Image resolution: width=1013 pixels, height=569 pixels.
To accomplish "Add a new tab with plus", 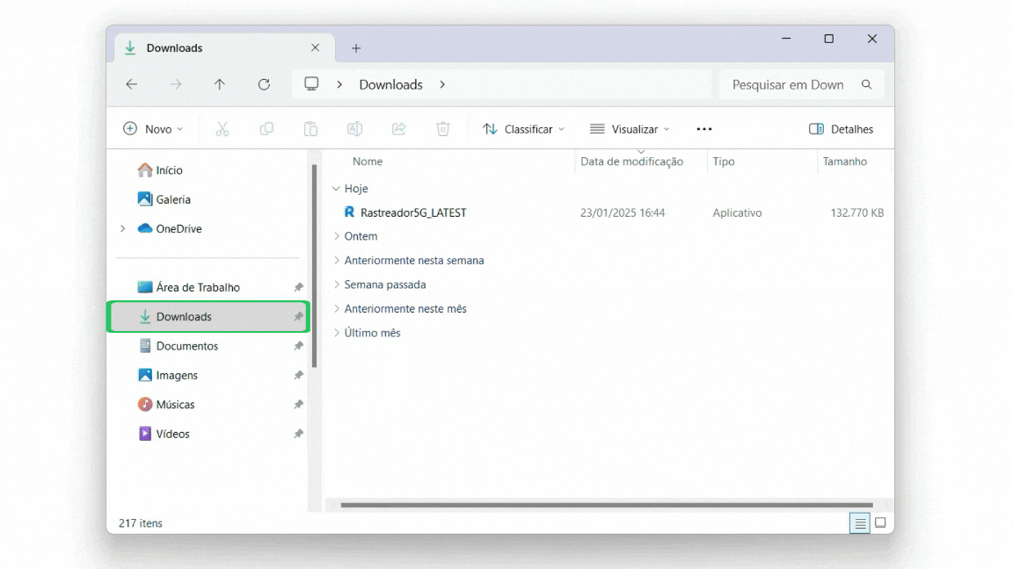I will (356, 48).
